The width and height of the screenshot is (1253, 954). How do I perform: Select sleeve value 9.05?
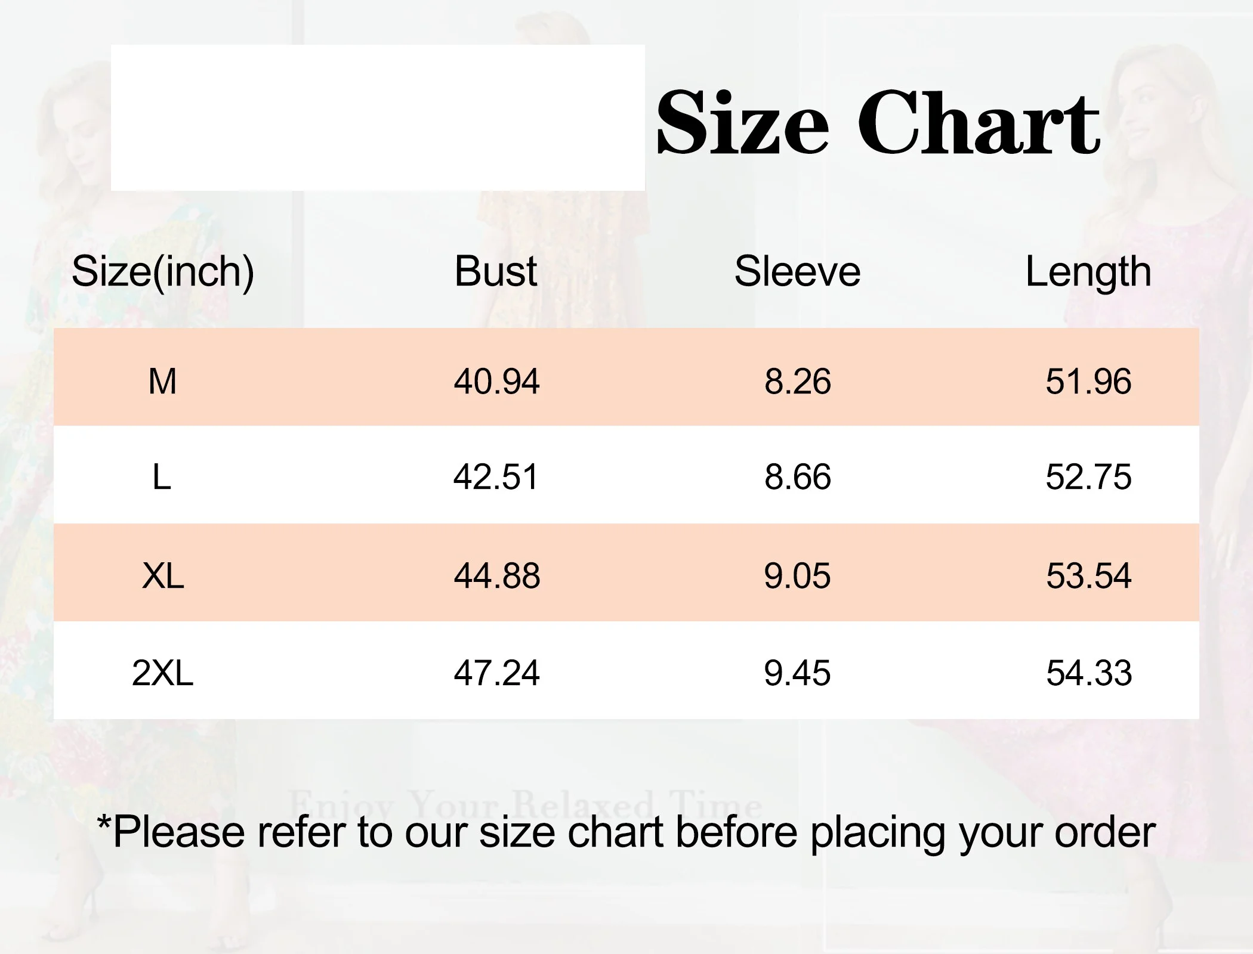point(797,576)
